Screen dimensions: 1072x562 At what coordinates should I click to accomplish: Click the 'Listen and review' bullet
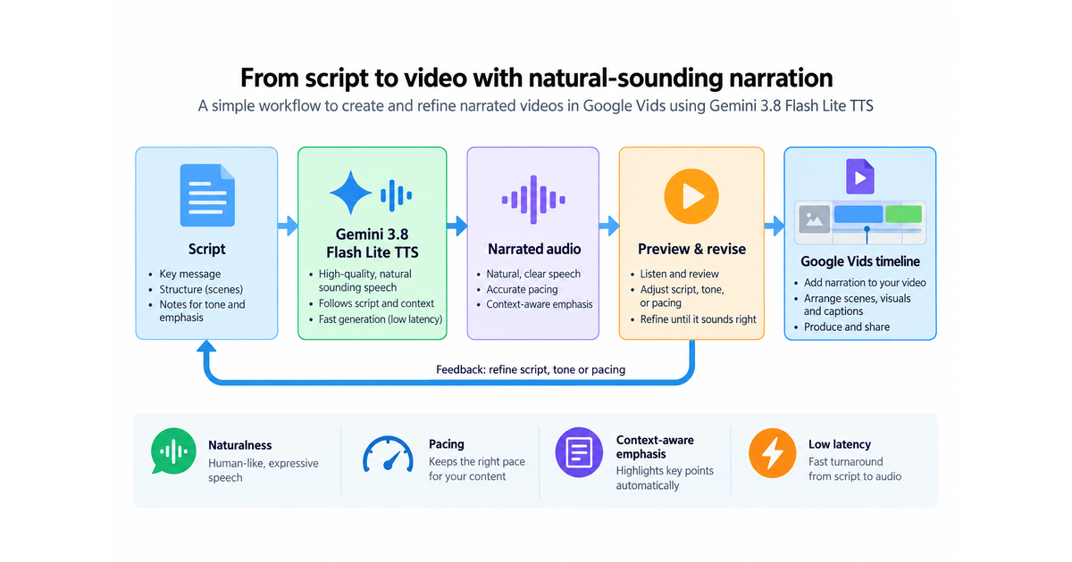[x=679, y=274]
